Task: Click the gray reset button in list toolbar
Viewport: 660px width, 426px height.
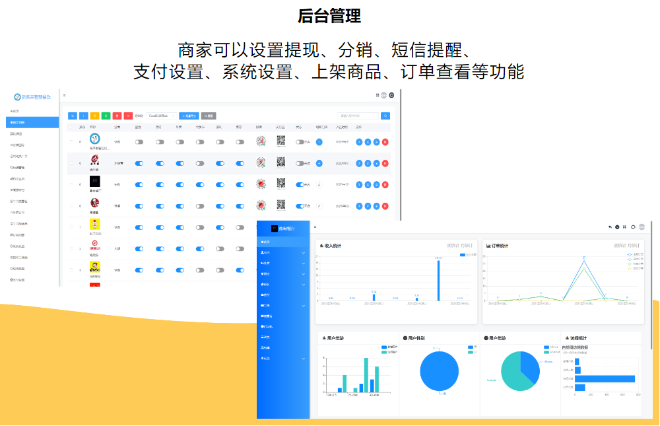Action: (x=209, y=116)
